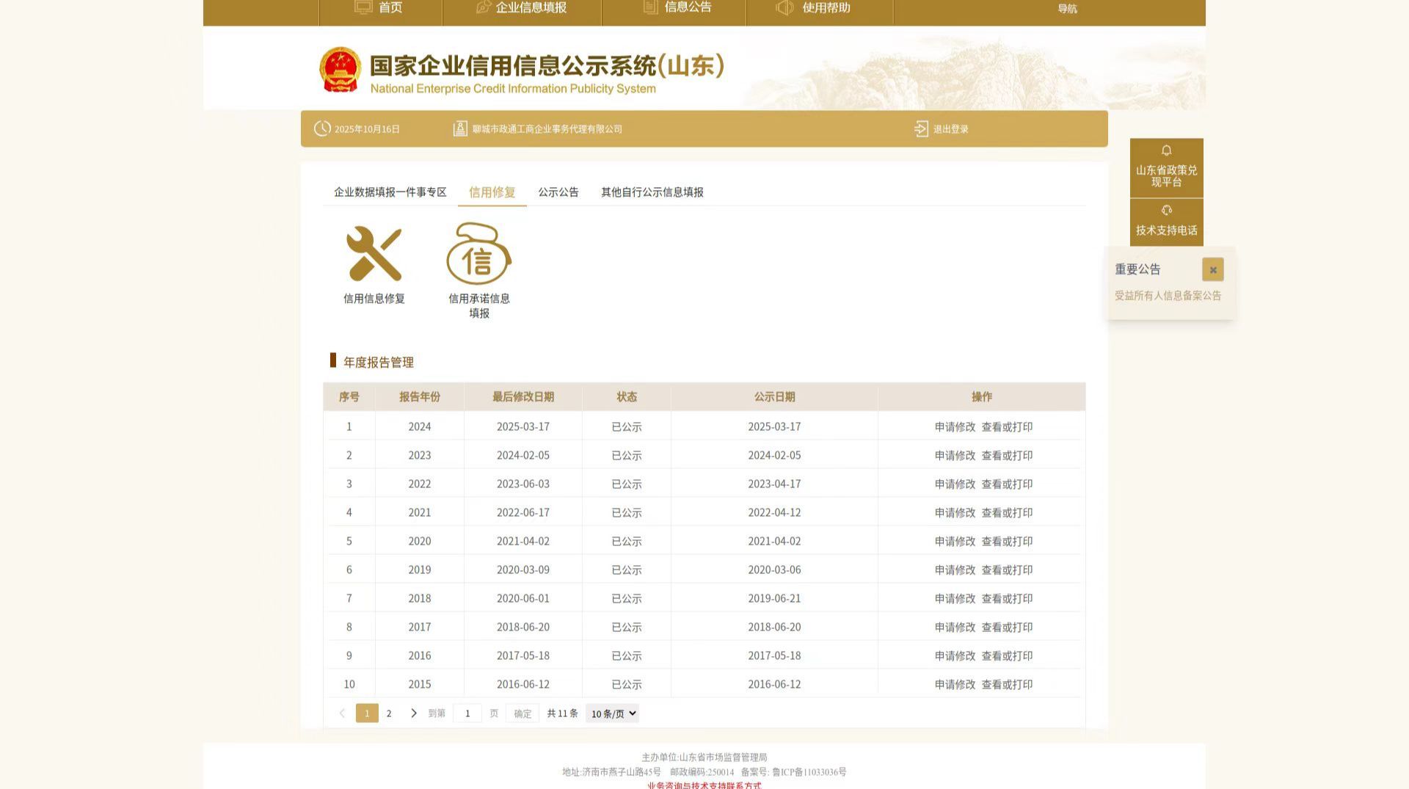The height and width of the screenshot is (789, 1409).
Task: Click the 退出登录 logout icon
Action: (921, 129)
